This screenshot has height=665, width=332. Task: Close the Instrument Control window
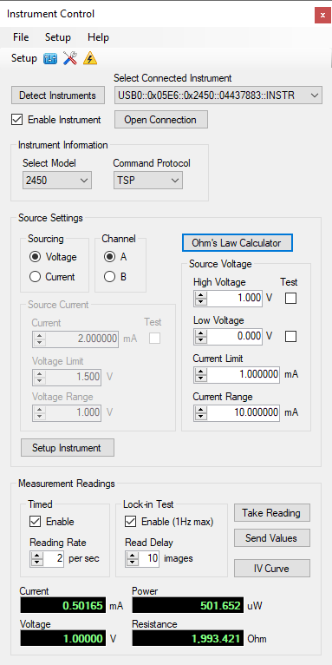tap(322, 16)
